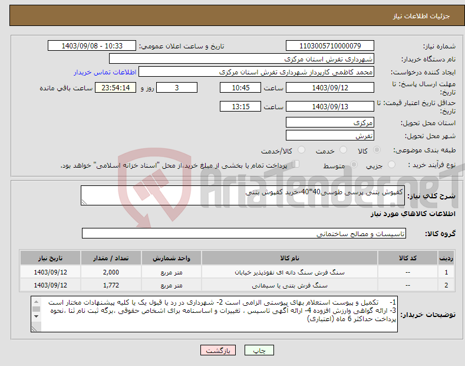This screenshot has height=366, width=465.
Task: Click the شماره نیاز number field
Action: (330, 46)
